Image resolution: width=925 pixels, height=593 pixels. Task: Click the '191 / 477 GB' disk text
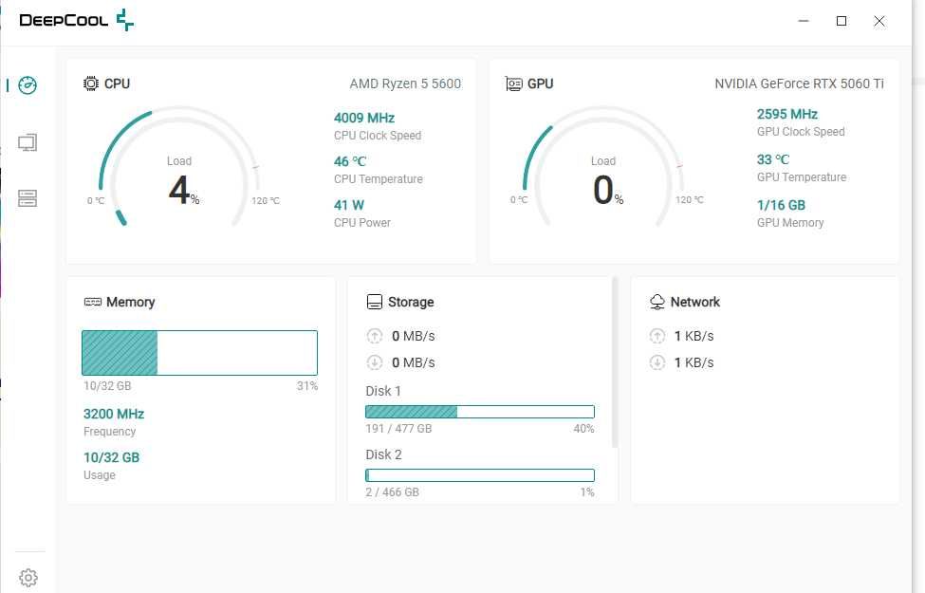coord(398,428)
